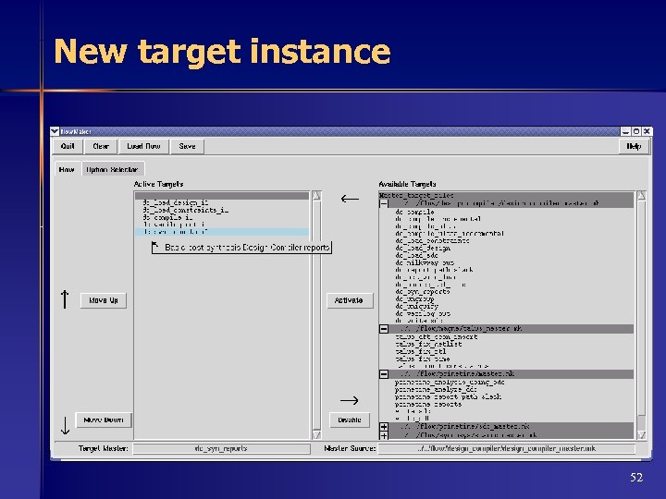
Task: Click Available Targets scrollbar up arrow
Action: [641, 196]
